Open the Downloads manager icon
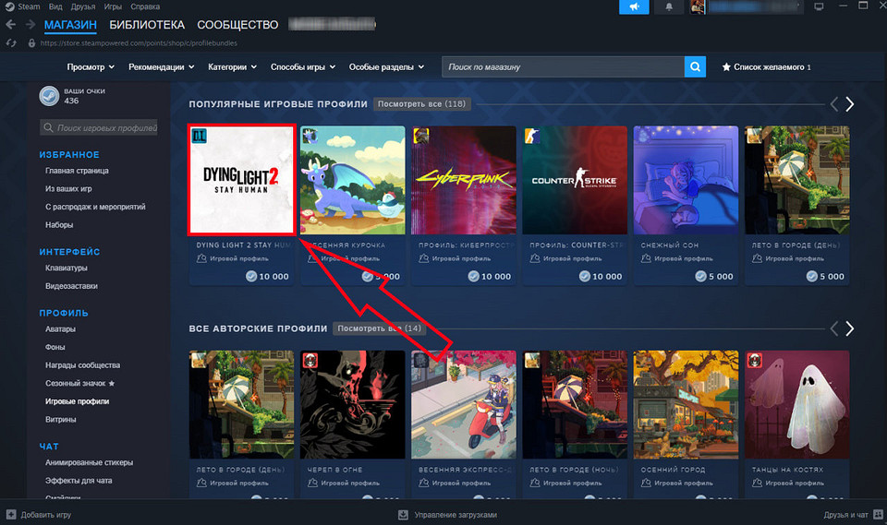Image resolution: width=887 pixels, height=525 pixels. [x=403, y=515]
